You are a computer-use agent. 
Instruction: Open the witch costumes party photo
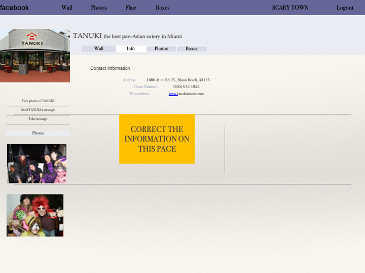tap(37, 163)
